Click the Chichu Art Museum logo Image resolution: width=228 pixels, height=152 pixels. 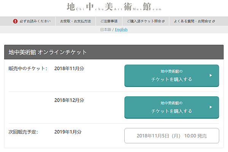point(114,6)
